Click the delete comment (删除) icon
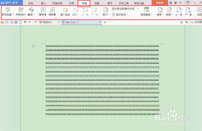This screenshot has width=202, height=131. click(x=76, y=10)
